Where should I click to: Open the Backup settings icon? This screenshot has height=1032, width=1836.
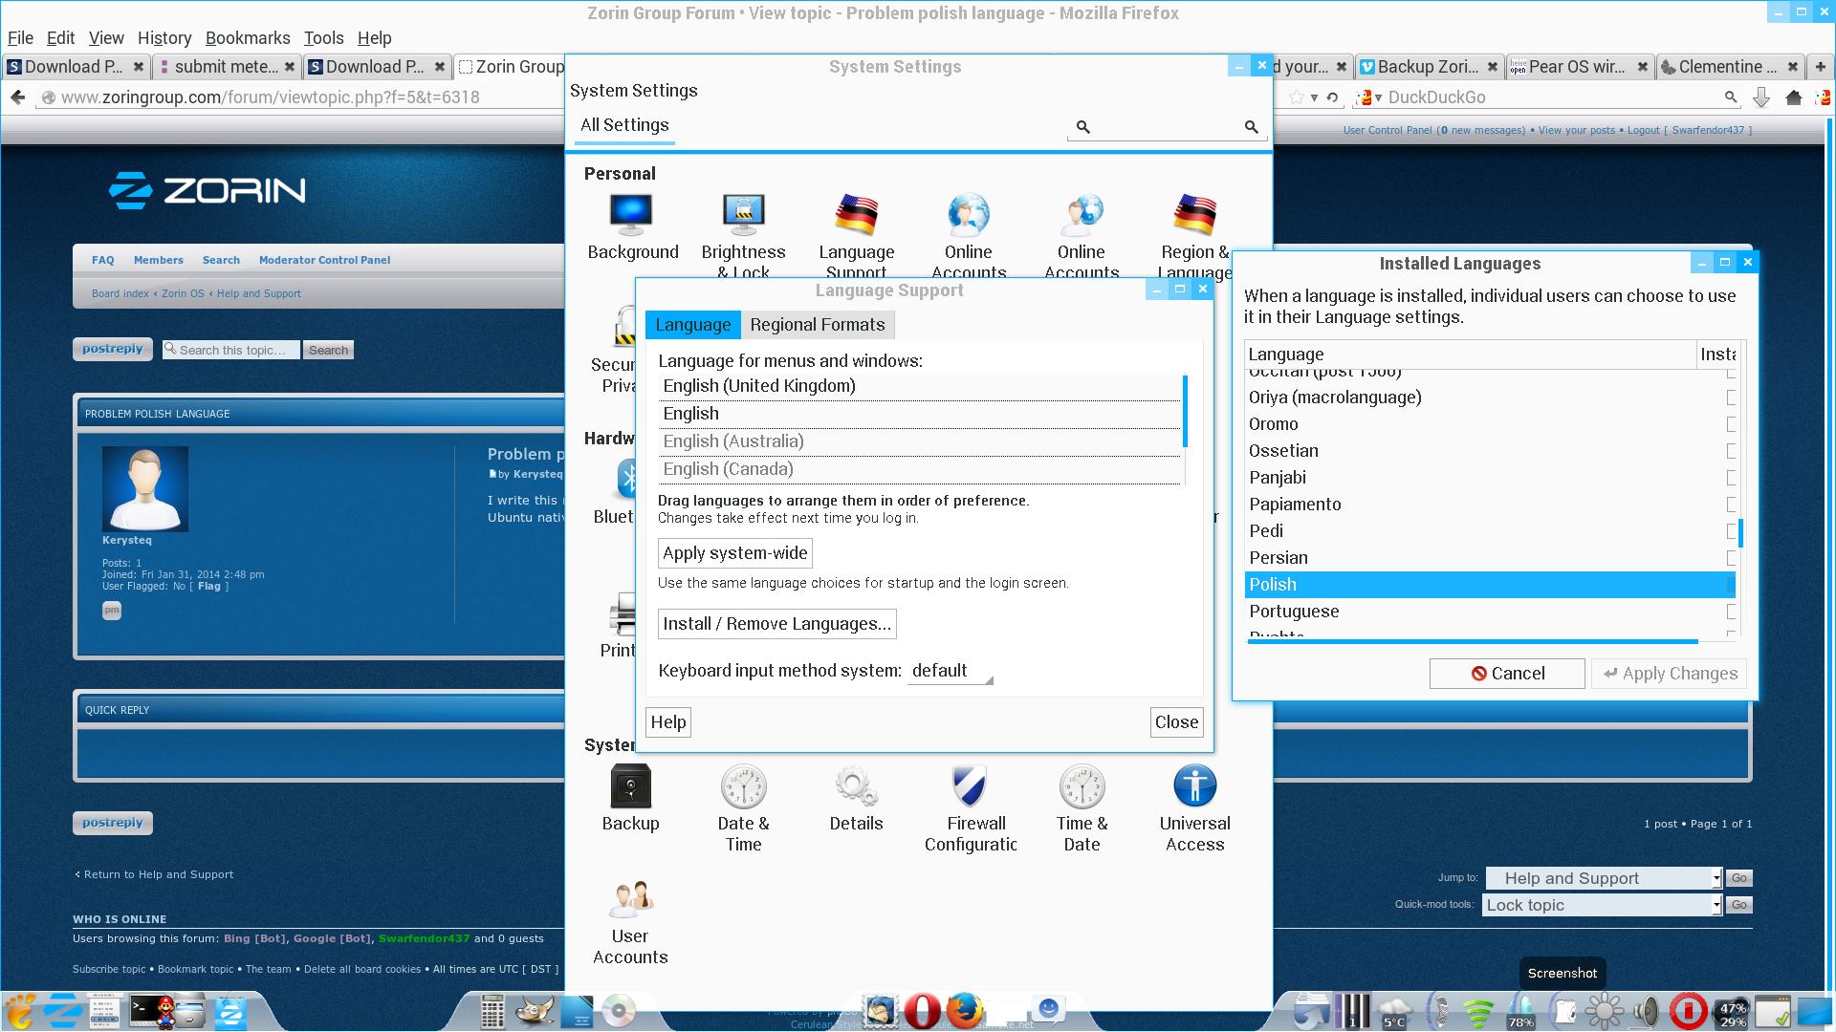click(x=630, y=787)
